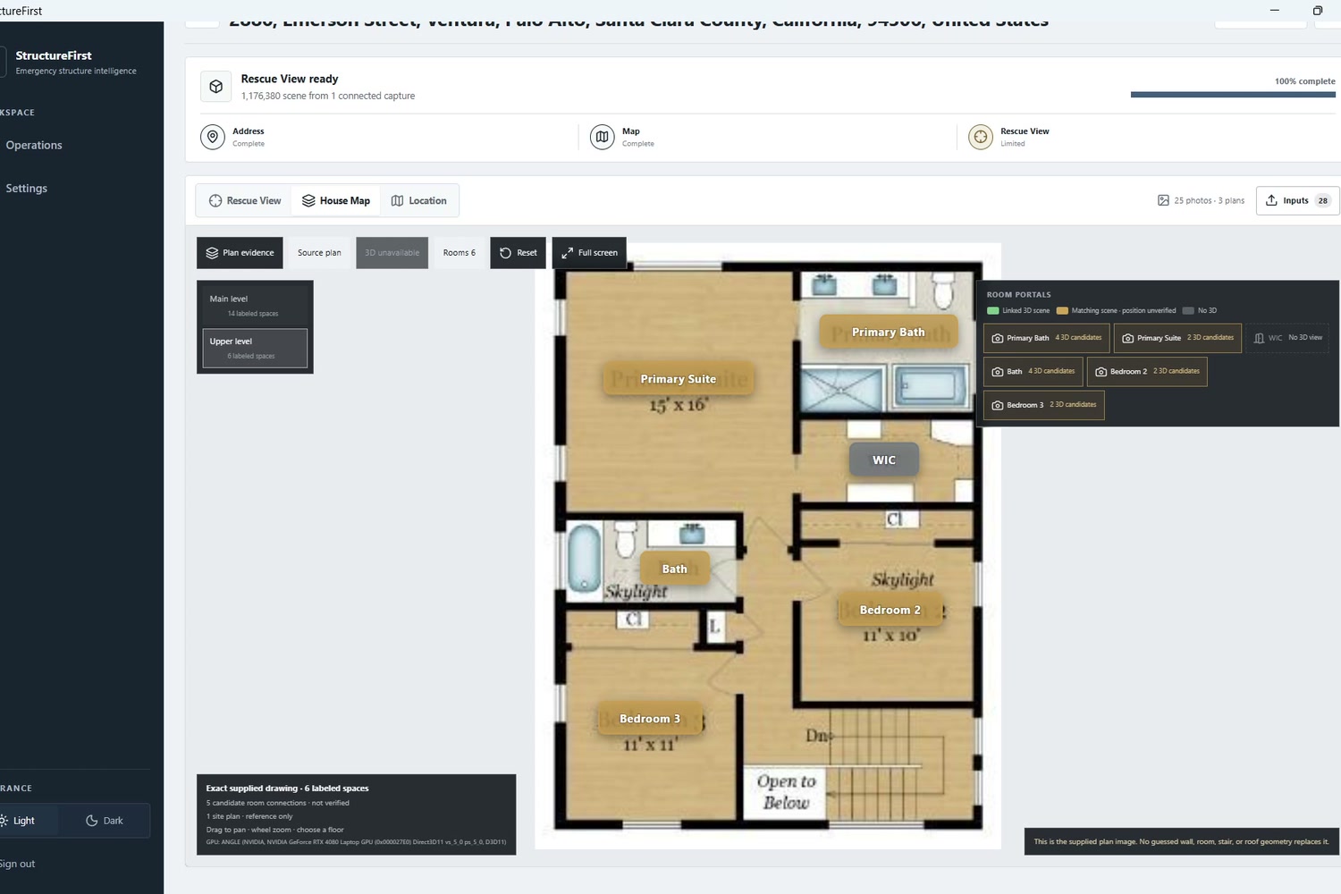Click the 3D unavailable button
This screenshot has width=1341, height=894.
[x=392, y=253]
